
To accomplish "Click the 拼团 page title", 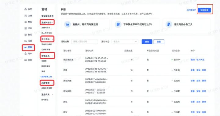I will pyautogui.click(x=63, y=9).
